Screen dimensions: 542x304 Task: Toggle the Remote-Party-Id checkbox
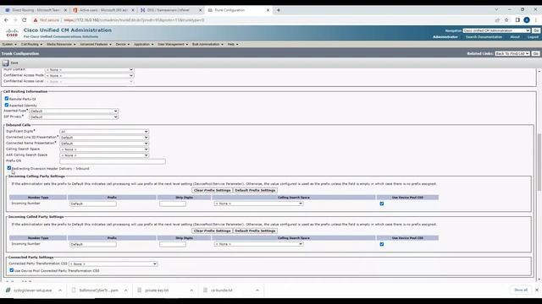click(7, 99)
